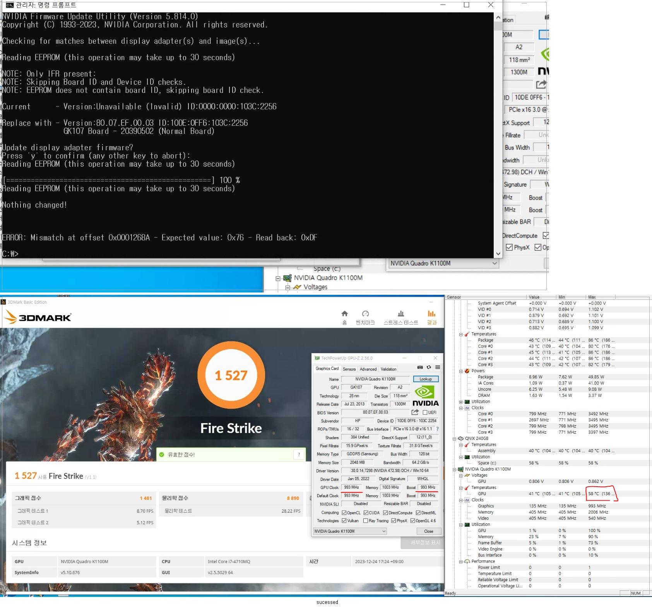Image resolution: width=652 pixels, height=607 pixels.
Task: Toggle the Vulkan checkbox
Action: [344, 521]
